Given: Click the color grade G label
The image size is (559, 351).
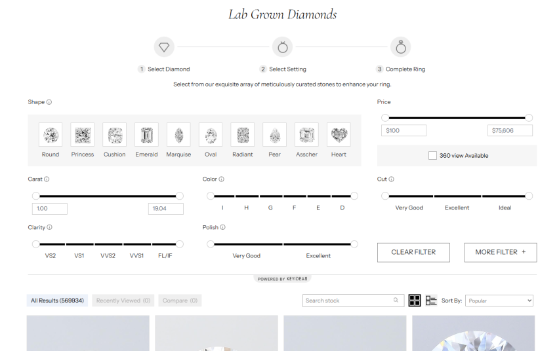Looking at the screenshot, I should click(x=270, y=208).
